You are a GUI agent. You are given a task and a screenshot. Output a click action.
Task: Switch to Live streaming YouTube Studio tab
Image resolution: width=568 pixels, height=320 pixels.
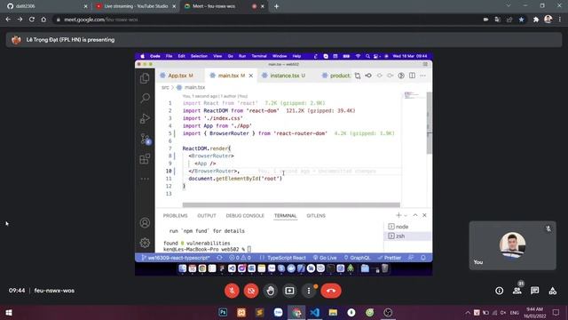[x=136, y=6]
